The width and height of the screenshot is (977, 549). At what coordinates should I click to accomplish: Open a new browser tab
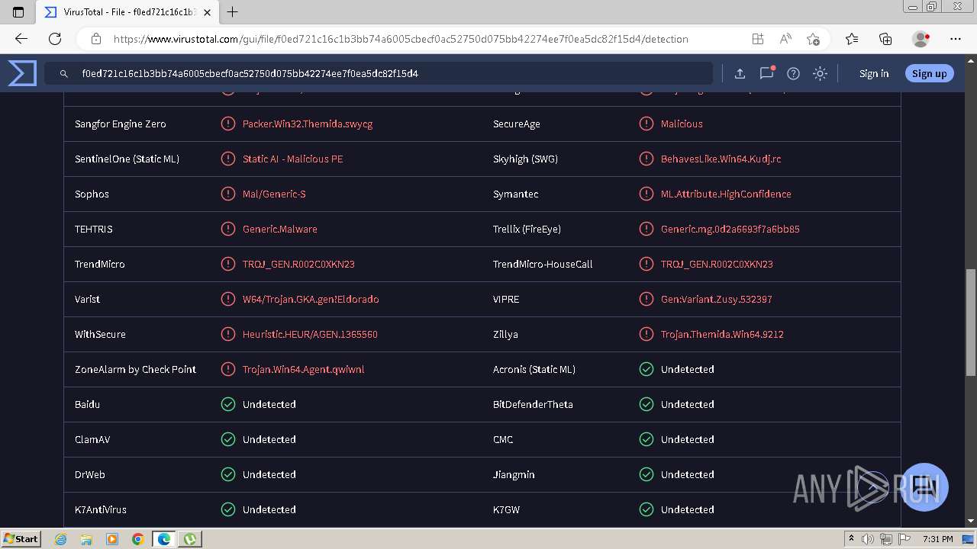click(x=233, y=11)
